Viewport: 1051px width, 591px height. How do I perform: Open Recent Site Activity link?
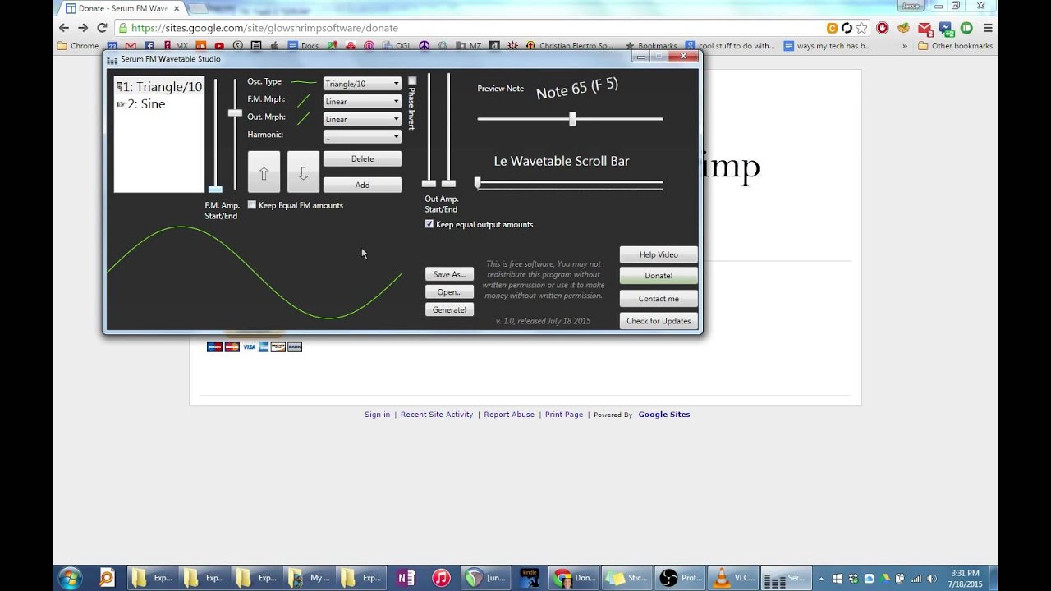coord(437,415)
